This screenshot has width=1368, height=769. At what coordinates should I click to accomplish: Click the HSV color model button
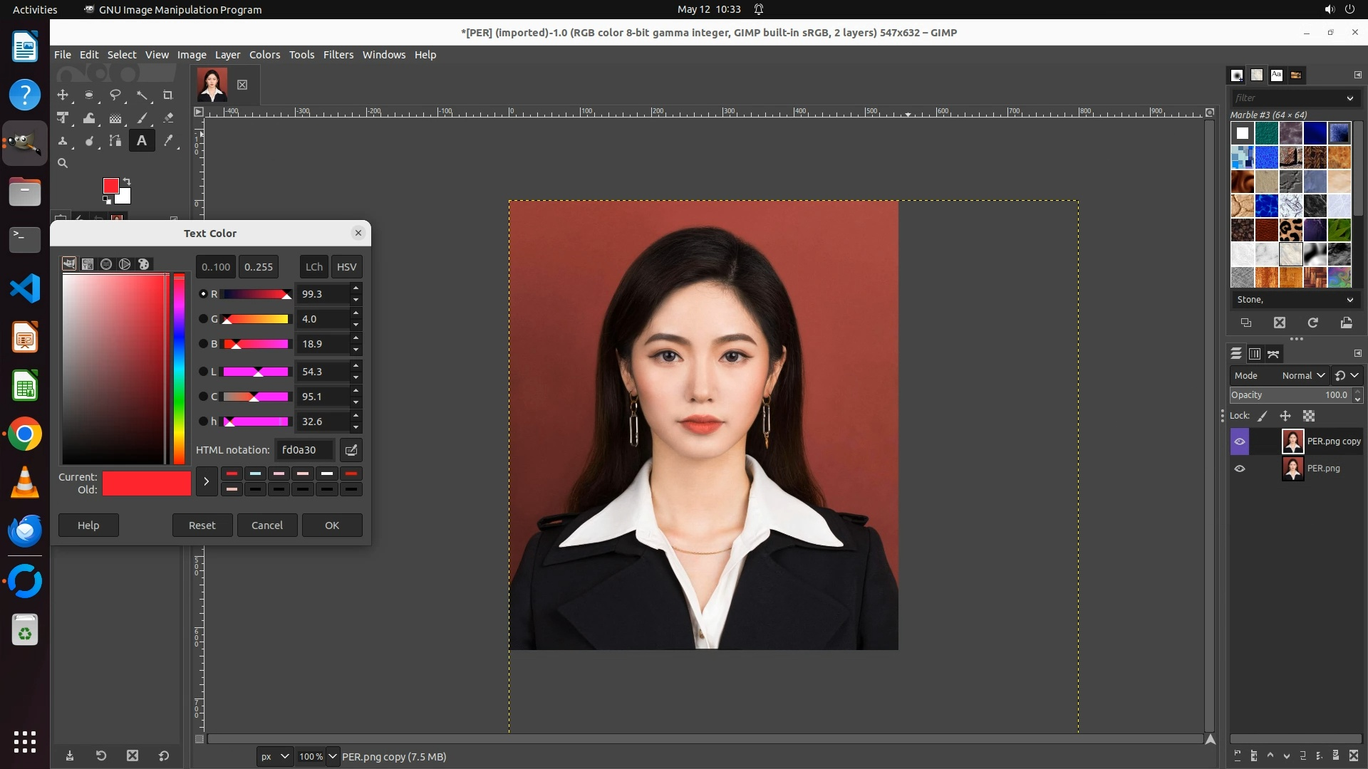pyautogui.click(x=346, y=267)
